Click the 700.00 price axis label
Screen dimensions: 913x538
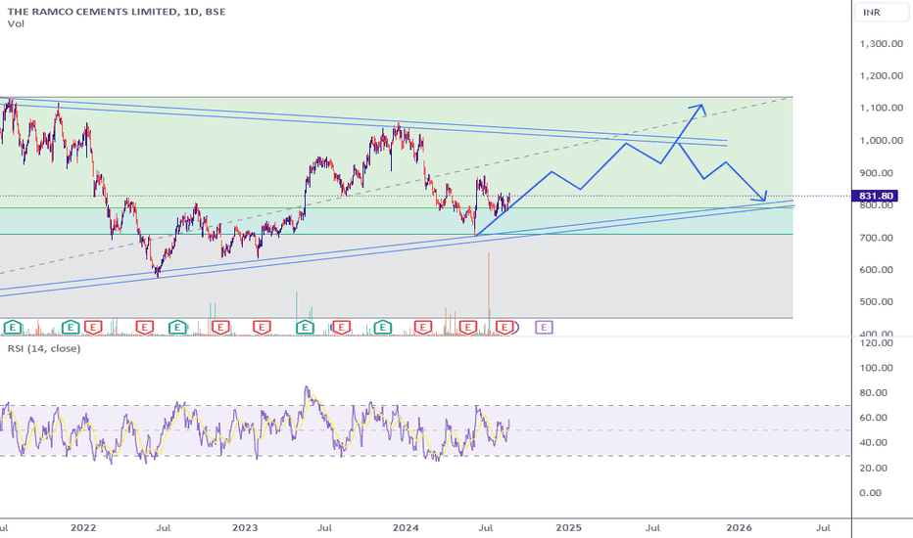[877, 238]
